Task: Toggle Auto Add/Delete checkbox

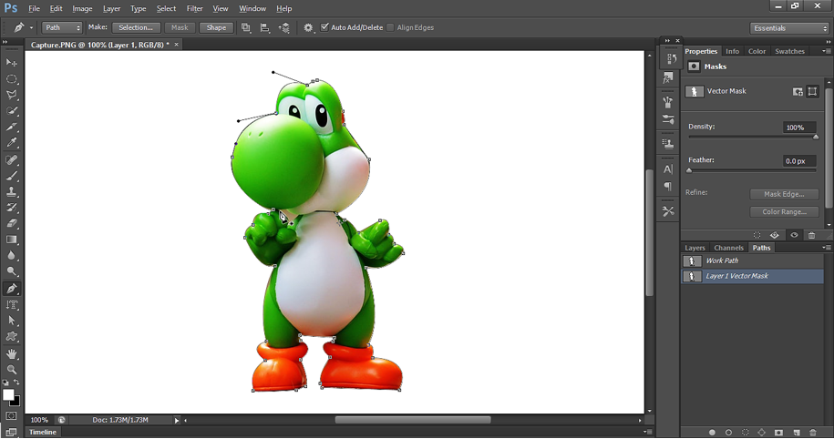Action: [324, 27]
